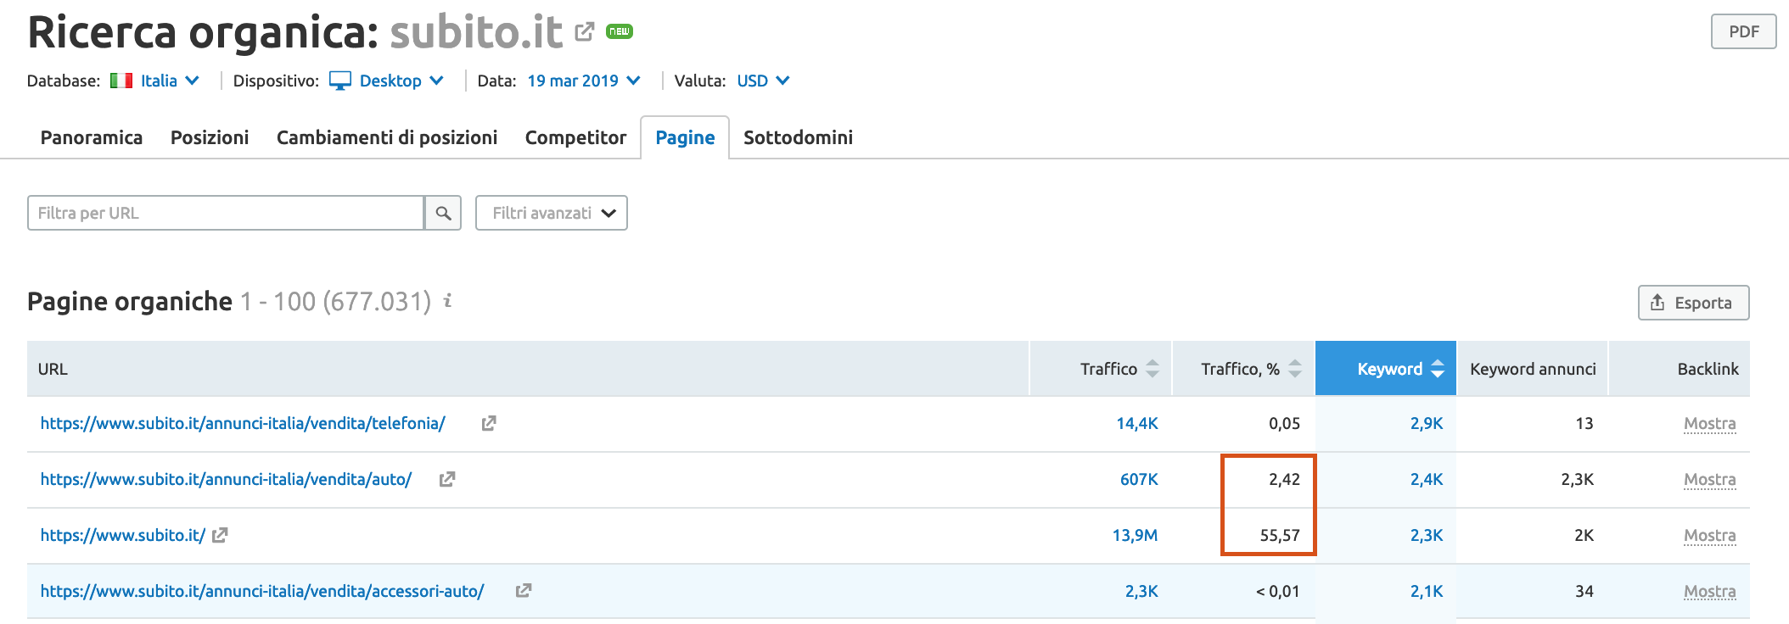The height and width of the screenshot is (624, 1789).
Task: Click keyword count 2,4K
Action: click(1427, 479)
